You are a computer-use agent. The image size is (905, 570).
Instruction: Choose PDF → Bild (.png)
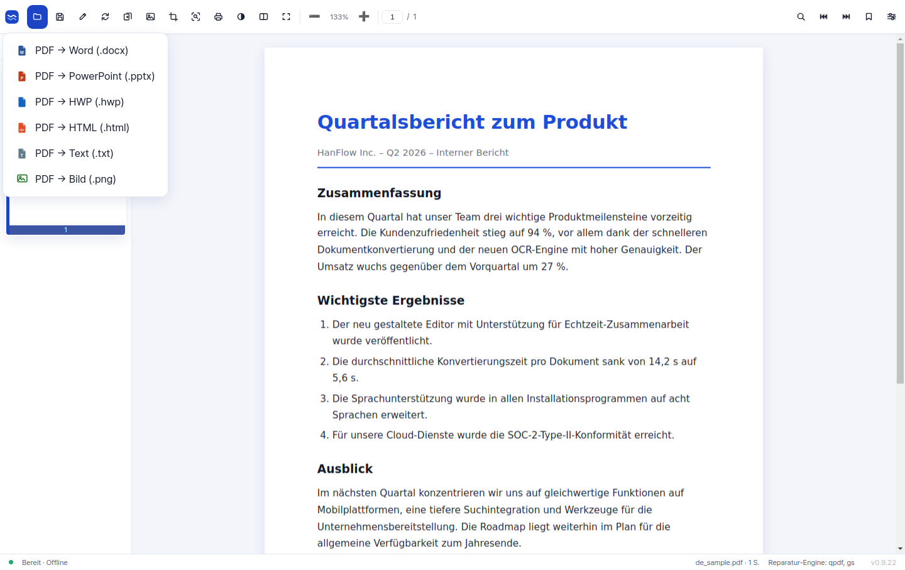[x=85, y=179]
